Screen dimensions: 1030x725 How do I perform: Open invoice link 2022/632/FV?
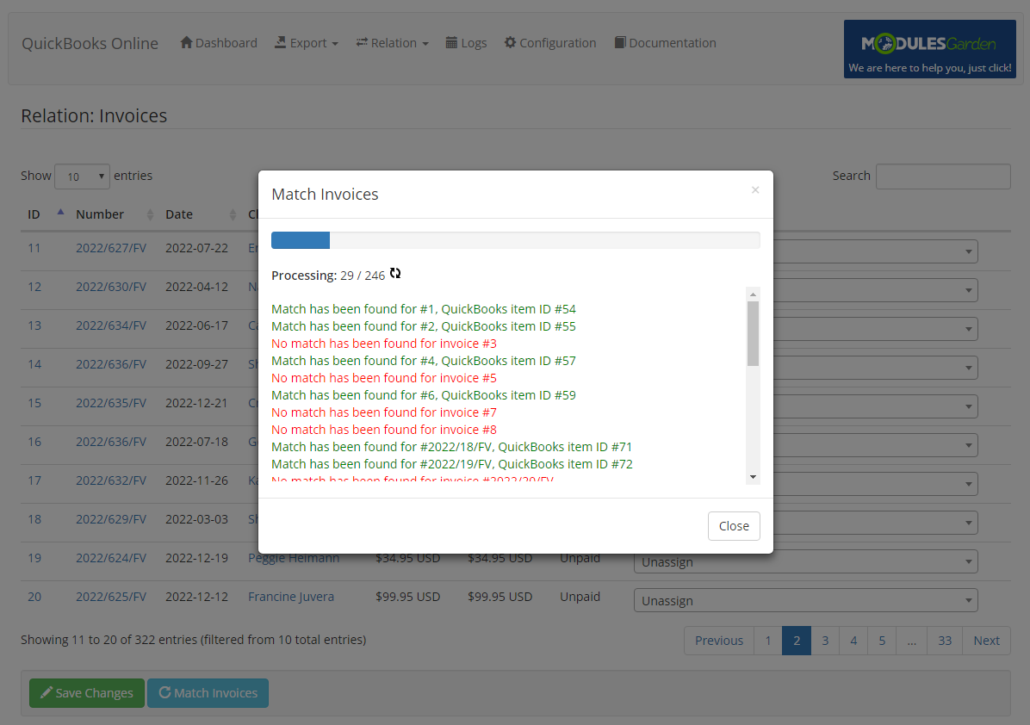click(x=111, y=480)
